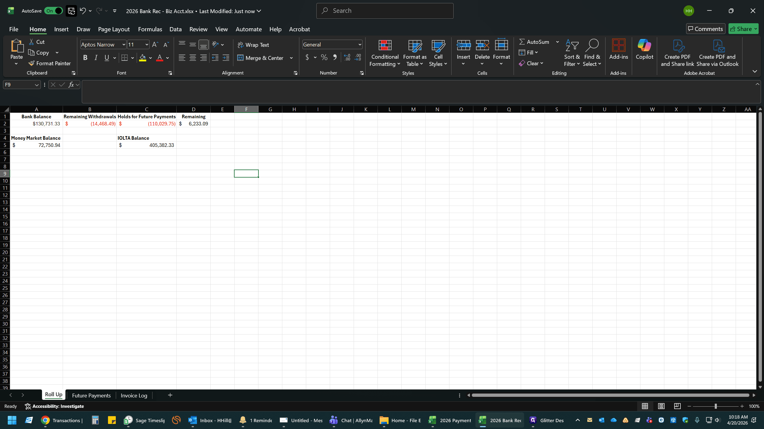Click Create PDF and Share link
The image size is (764, 429).
pyautogui.click(x=677, y=53)
